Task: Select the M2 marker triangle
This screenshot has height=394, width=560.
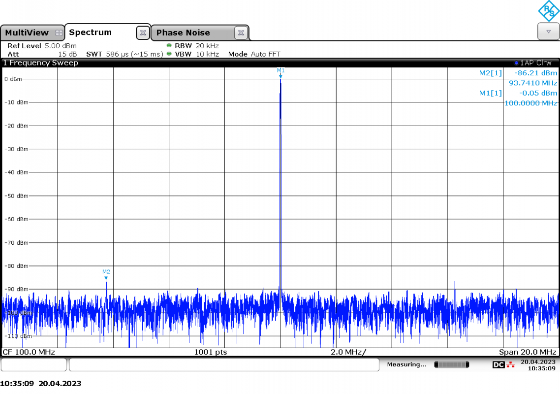Action: click(106, 278)
